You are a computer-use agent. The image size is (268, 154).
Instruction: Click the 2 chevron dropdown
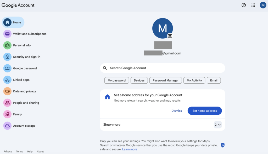(217, 125)
